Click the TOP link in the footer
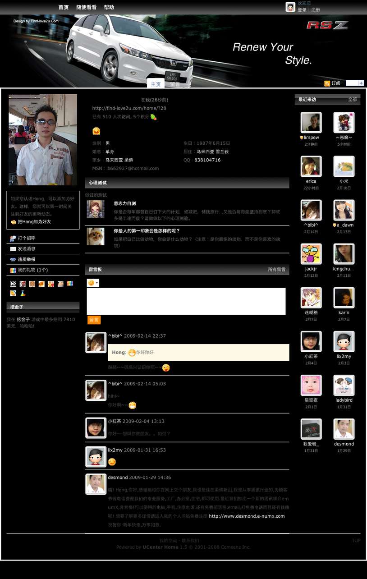367x579 pixels. pos(356,540)
